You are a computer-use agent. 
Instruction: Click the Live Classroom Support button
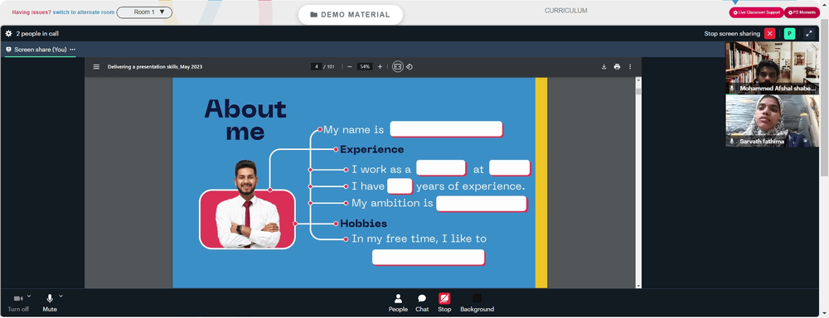(756, 12)
